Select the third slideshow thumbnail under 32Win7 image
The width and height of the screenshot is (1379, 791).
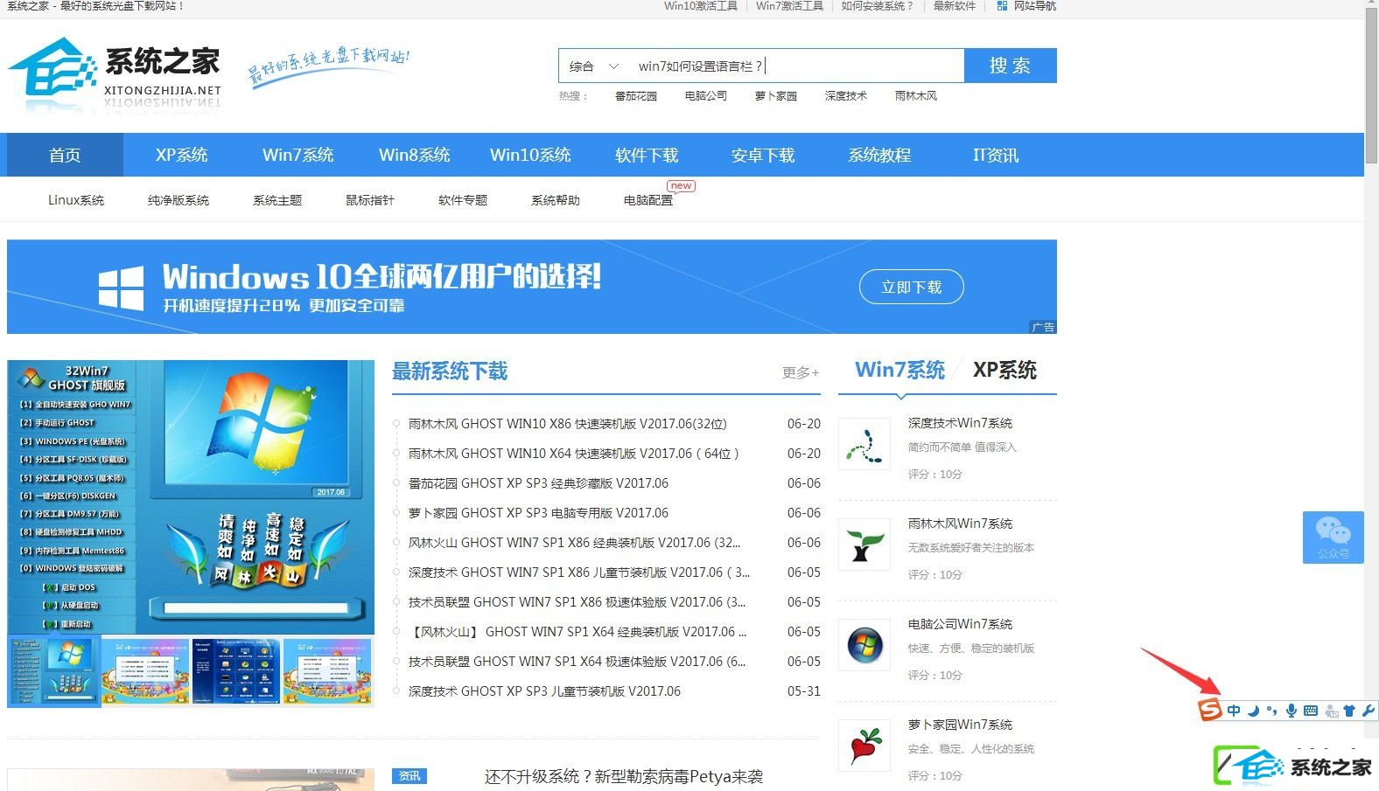236,671
